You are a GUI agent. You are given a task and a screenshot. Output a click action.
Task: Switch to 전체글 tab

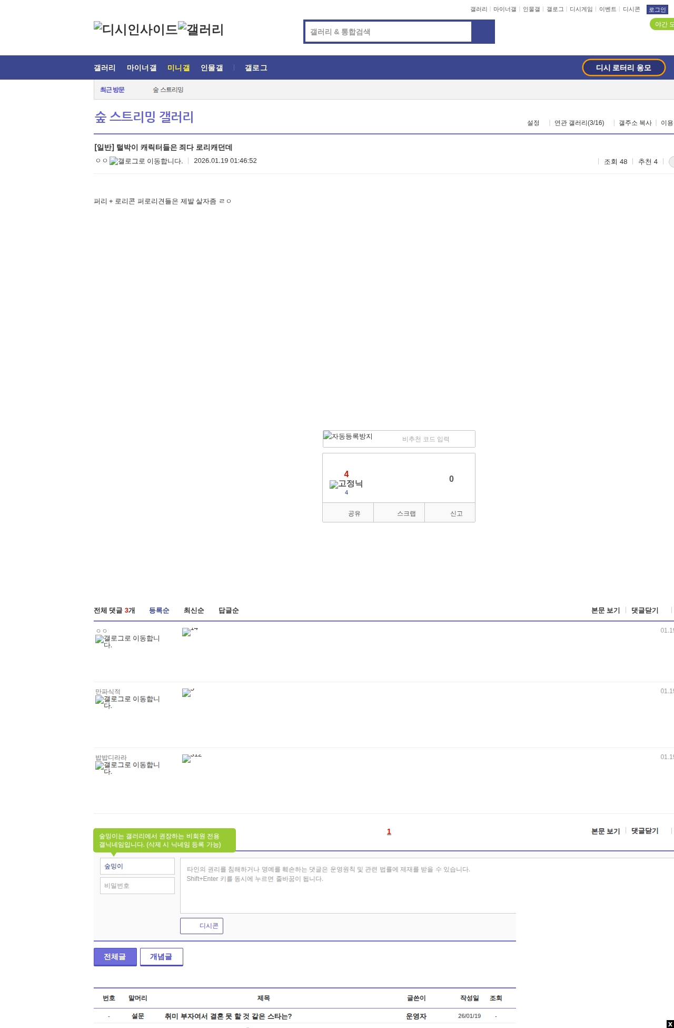[x=115, y=957]
